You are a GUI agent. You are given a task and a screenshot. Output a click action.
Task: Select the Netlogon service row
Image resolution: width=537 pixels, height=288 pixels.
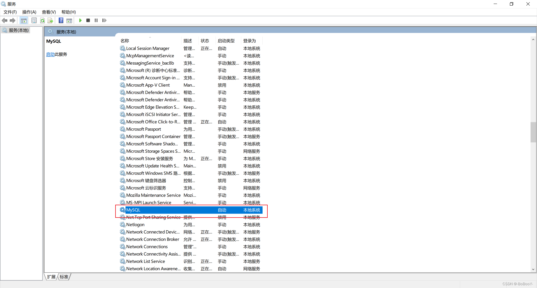[135, 225]
